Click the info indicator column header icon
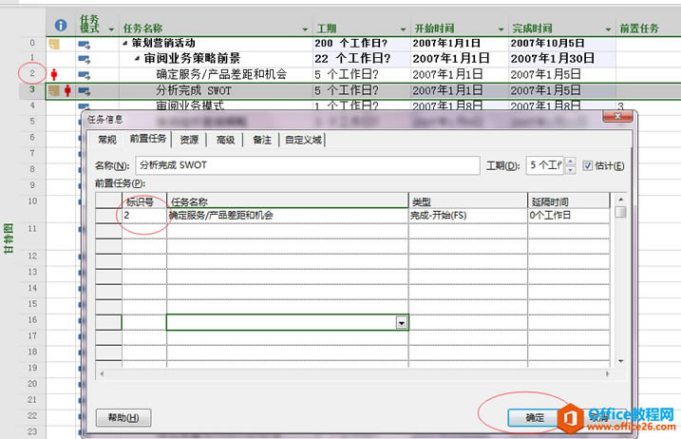The height and width of the screenshot is (439, 681). (x=61, y=28)
